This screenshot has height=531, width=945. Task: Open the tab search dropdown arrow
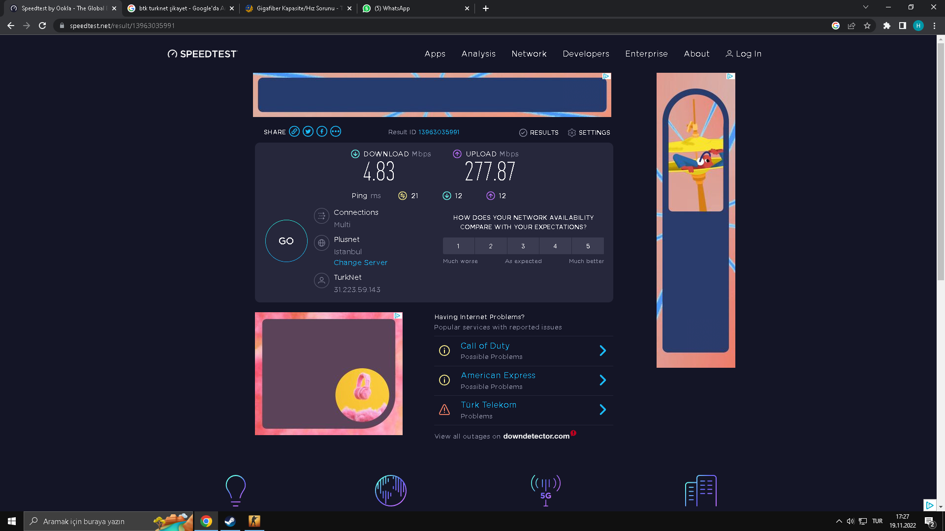(x=866, y=7)
